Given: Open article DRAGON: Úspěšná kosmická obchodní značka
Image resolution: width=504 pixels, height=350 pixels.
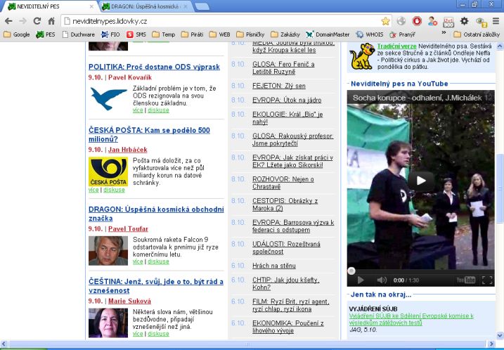Looking at the screenshot, I should pos(156,214).
